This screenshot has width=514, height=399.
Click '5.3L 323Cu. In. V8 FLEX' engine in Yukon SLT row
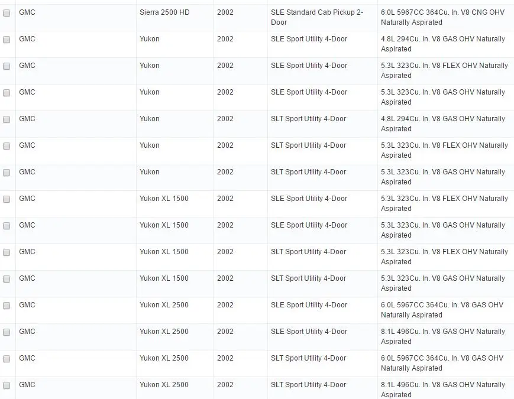tap(445, 150)
